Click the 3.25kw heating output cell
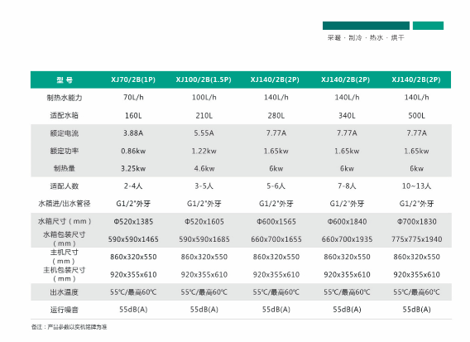The width and height of the screenshot is (470, 342). click(133, 169)
